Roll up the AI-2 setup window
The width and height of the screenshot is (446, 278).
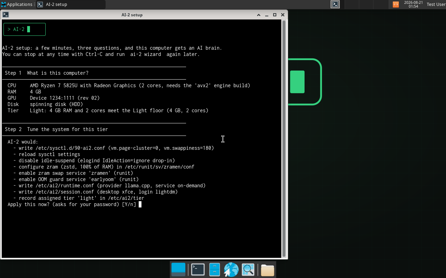[x=259, y=15]
